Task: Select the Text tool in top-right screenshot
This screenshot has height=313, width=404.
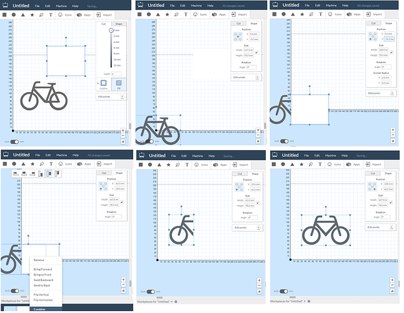Action: (321, 14)
